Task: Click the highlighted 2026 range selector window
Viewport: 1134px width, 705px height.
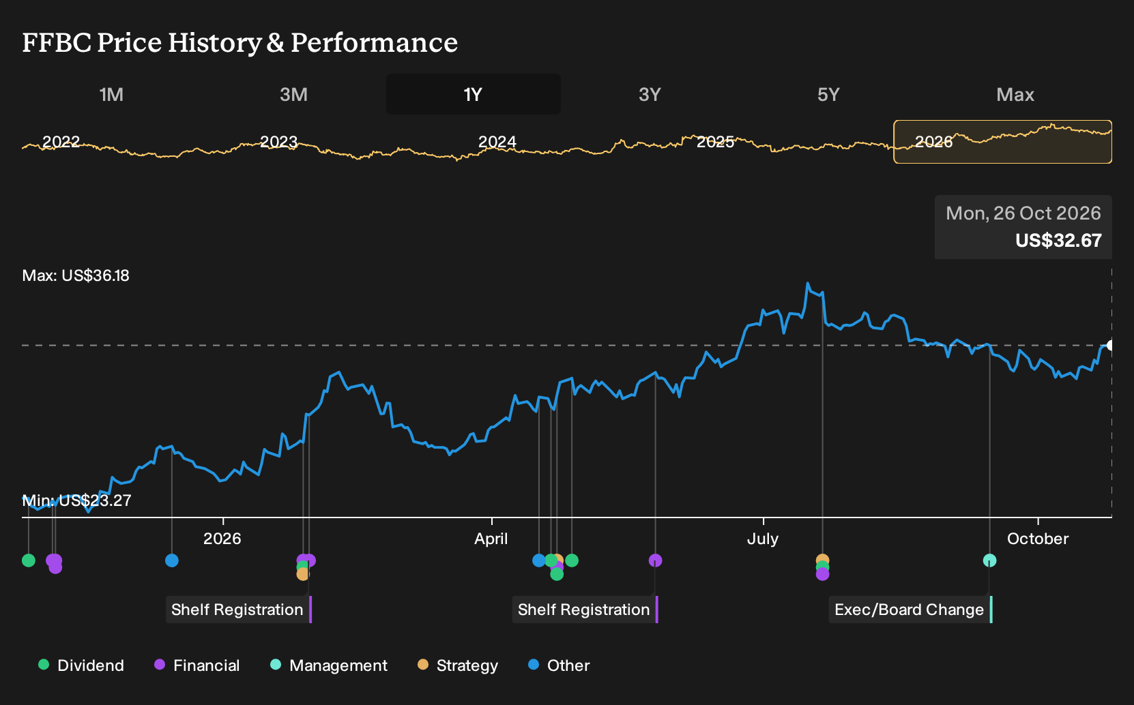Action: (x=1002, y=142)
